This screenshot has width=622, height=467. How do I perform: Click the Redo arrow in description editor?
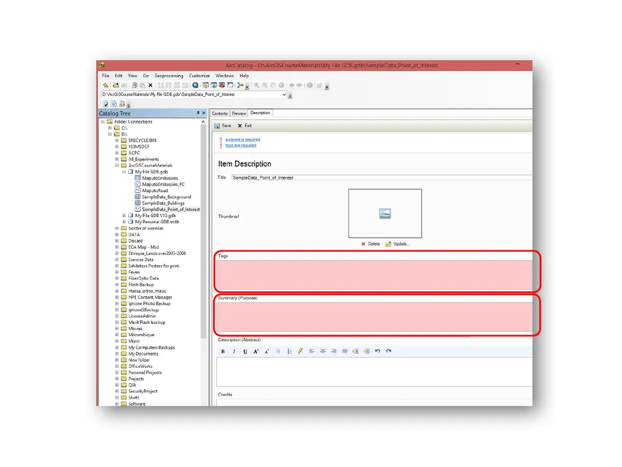[x=389, y=351]
